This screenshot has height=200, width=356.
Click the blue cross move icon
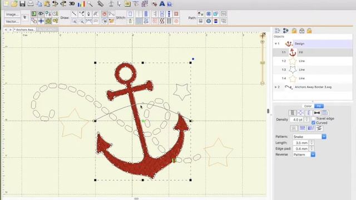[41, 21]
